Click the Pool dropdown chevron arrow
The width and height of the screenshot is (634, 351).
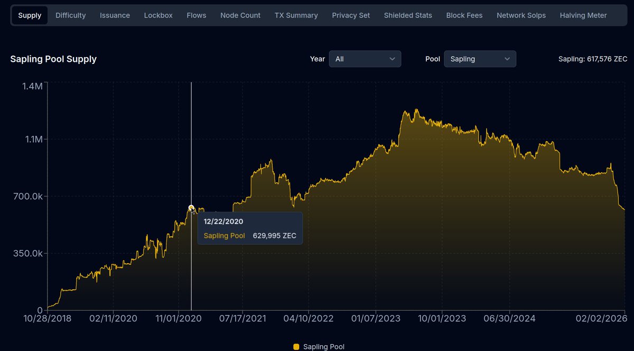pos(507,59)
